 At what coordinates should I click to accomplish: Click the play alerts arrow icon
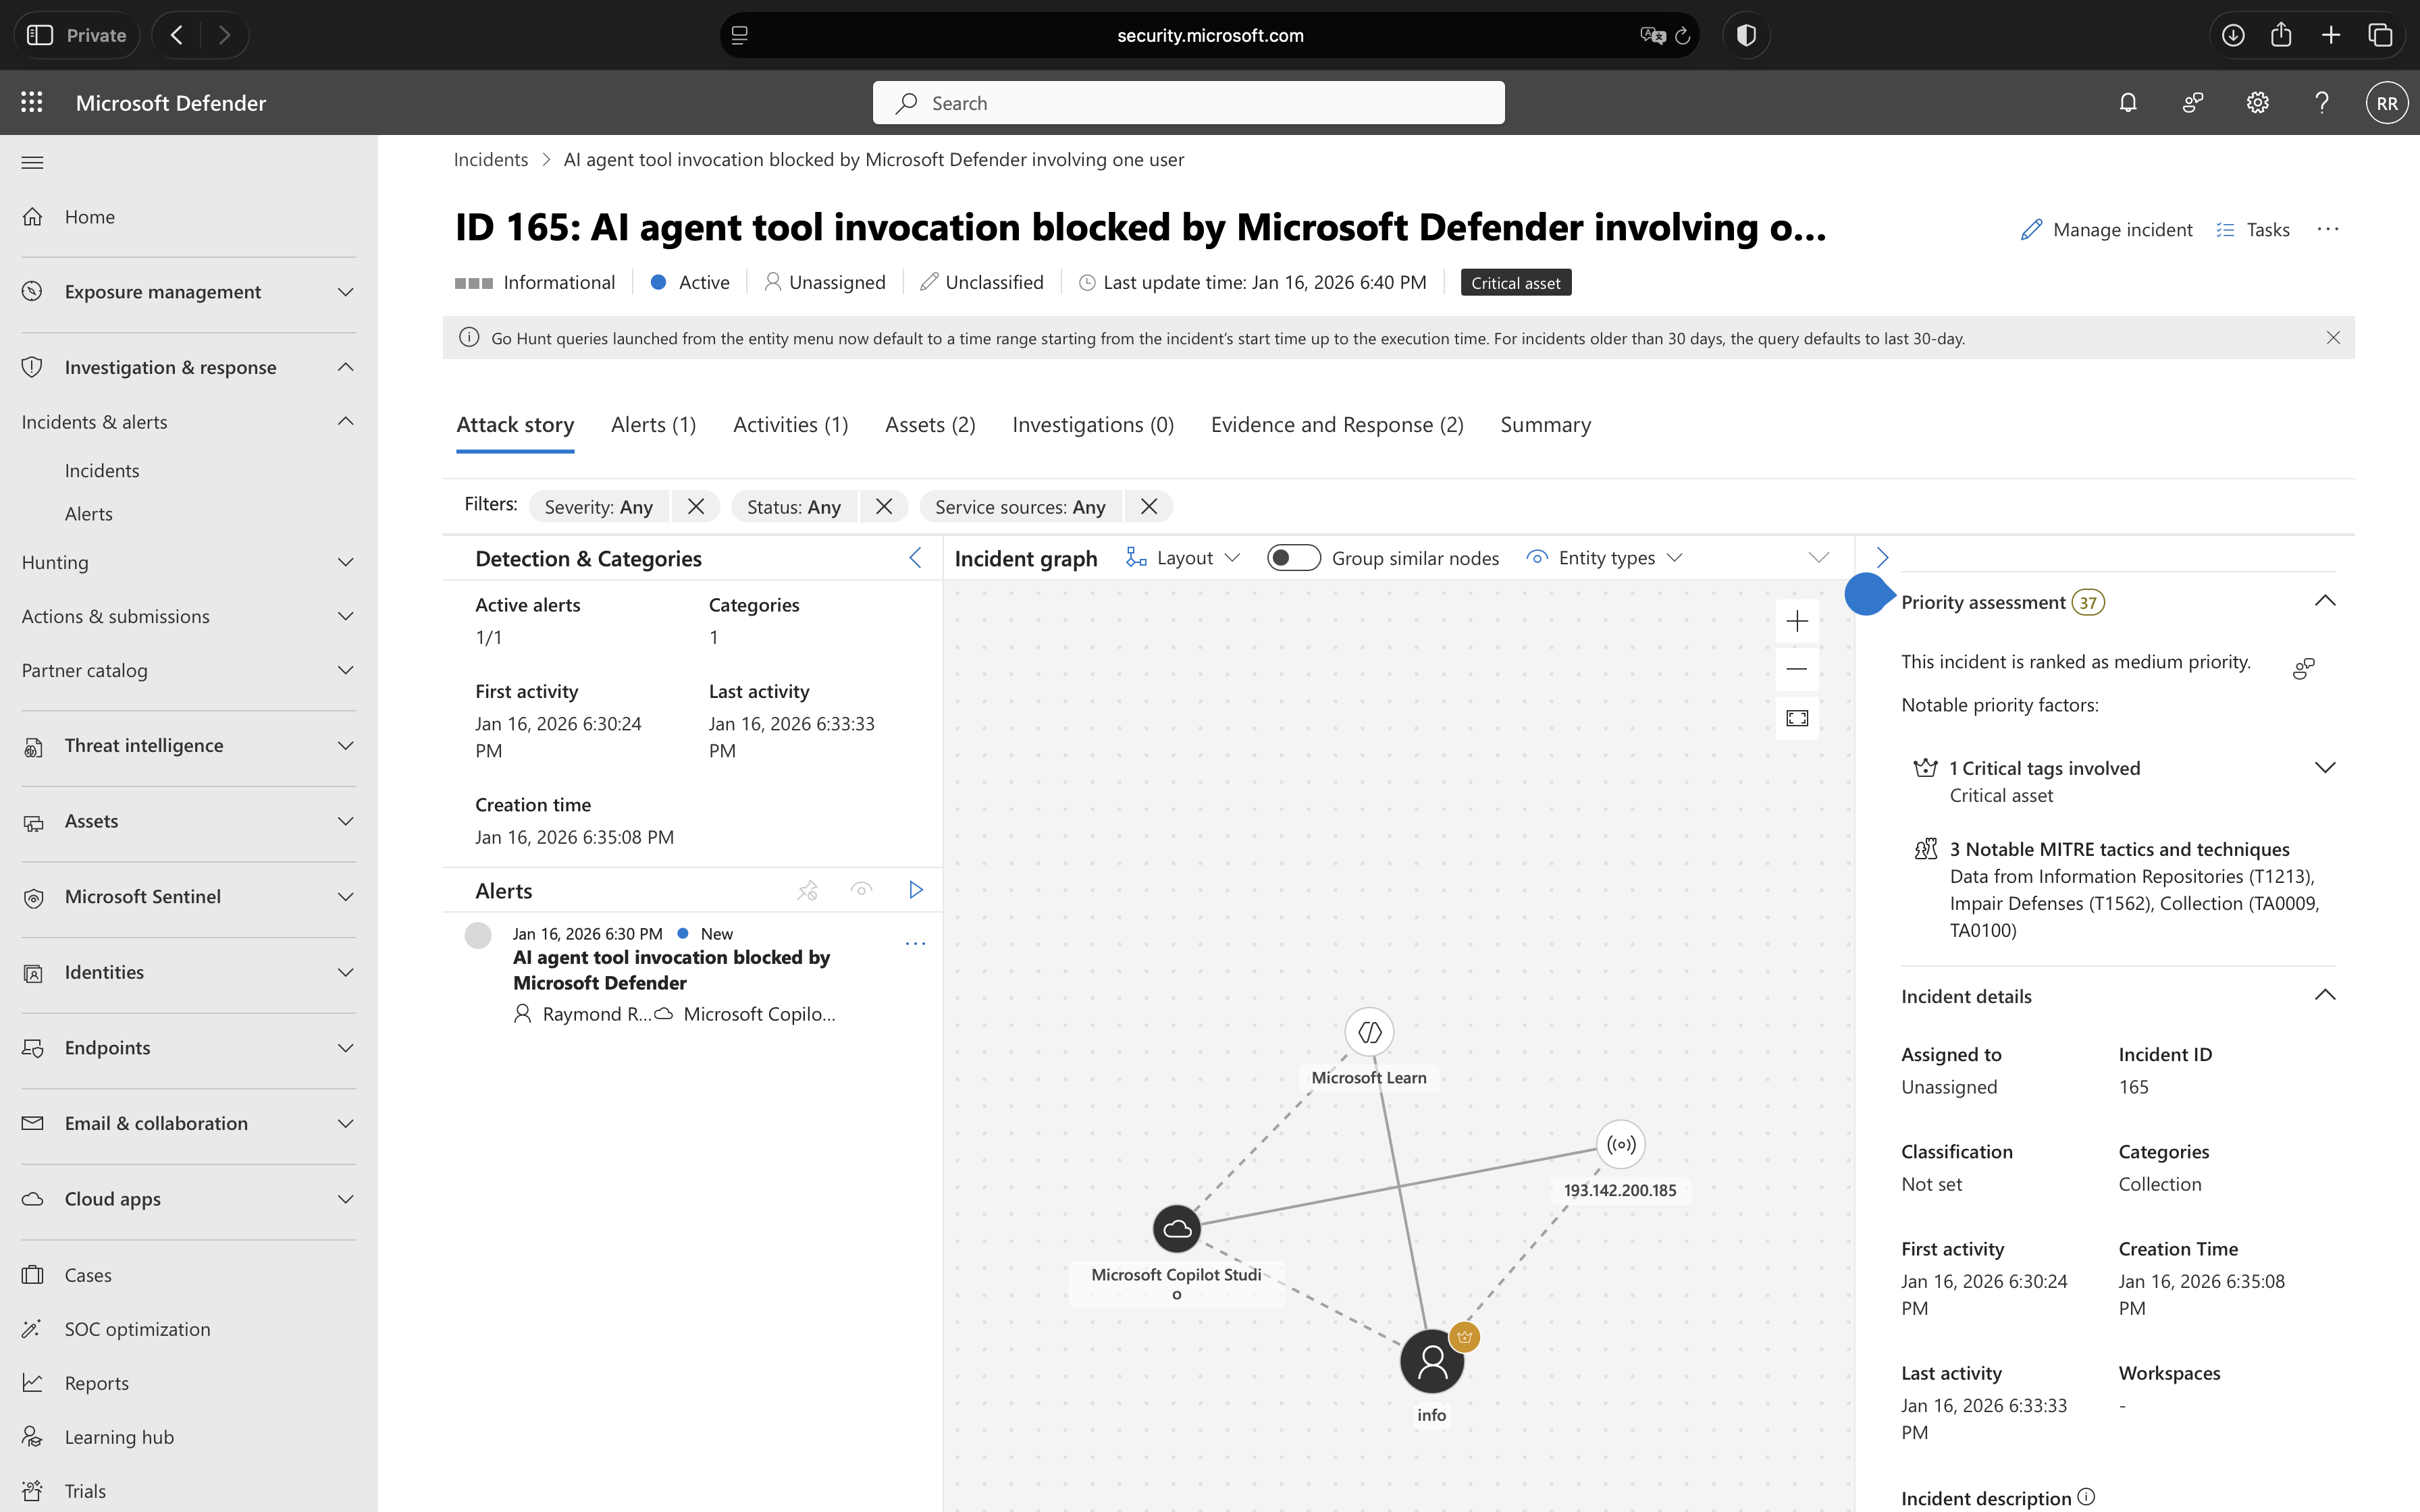coord(915,890)
